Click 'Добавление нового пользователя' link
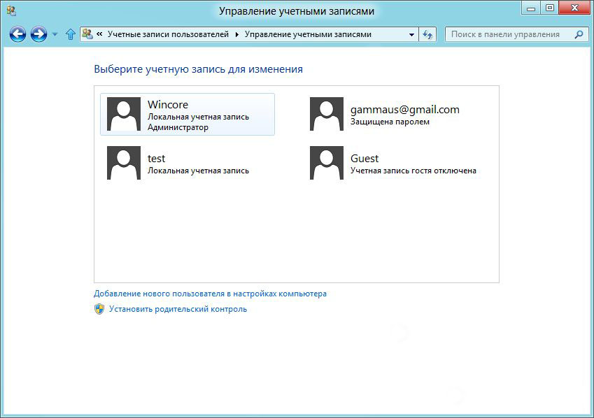This screenshot has height=418, width=594. click(x=210, y=294)
